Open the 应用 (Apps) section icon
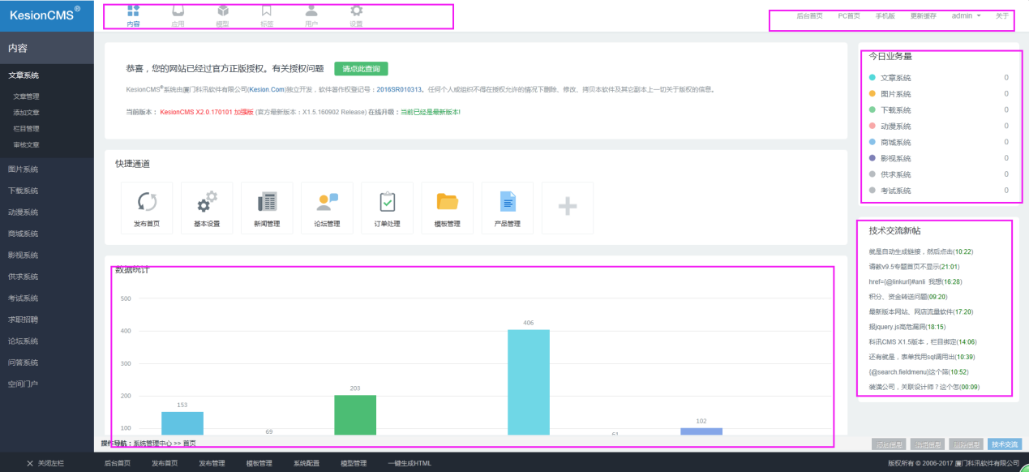The image size is (1029, 472). click(178, 15)
